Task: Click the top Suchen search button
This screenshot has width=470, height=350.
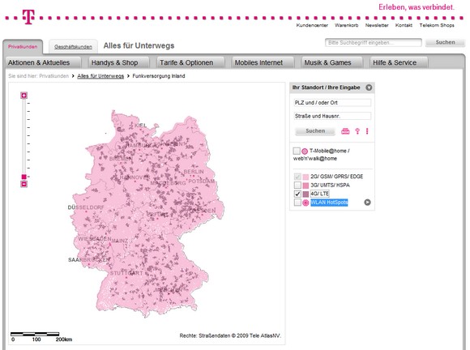Action: click(x=445, y=43)
